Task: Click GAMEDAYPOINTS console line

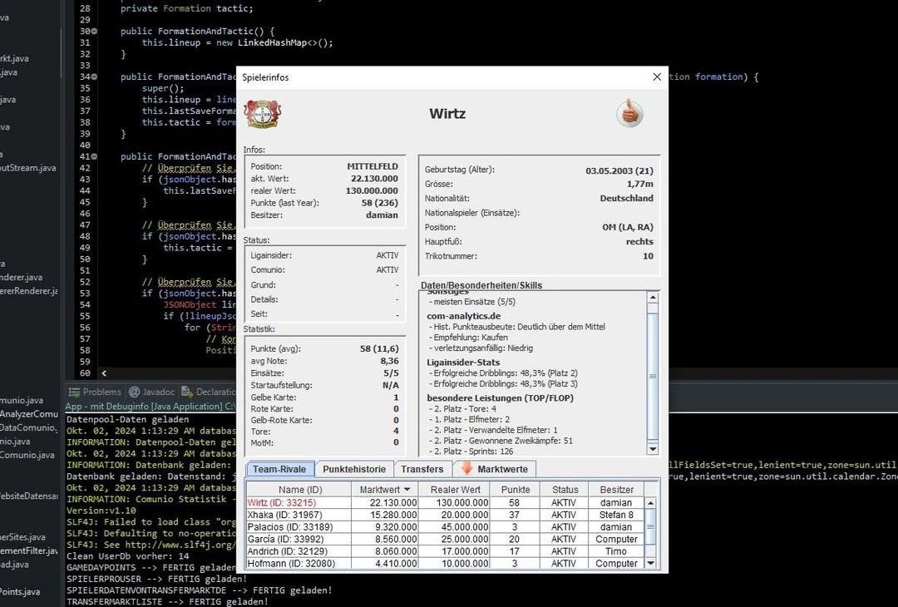Action: tap(151, 567)
